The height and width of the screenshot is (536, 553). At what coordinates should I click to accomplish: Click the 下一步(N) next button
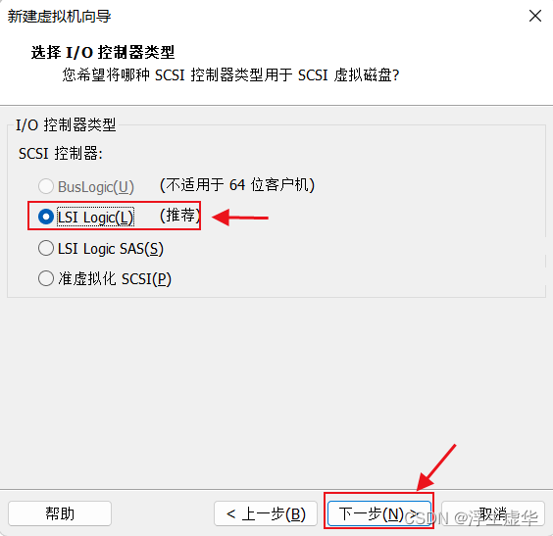pos(379,513)
